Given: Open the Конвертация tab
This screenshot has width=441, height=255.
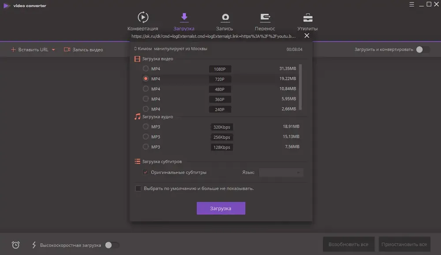Looking at the screenshot, I should (142, 21).
